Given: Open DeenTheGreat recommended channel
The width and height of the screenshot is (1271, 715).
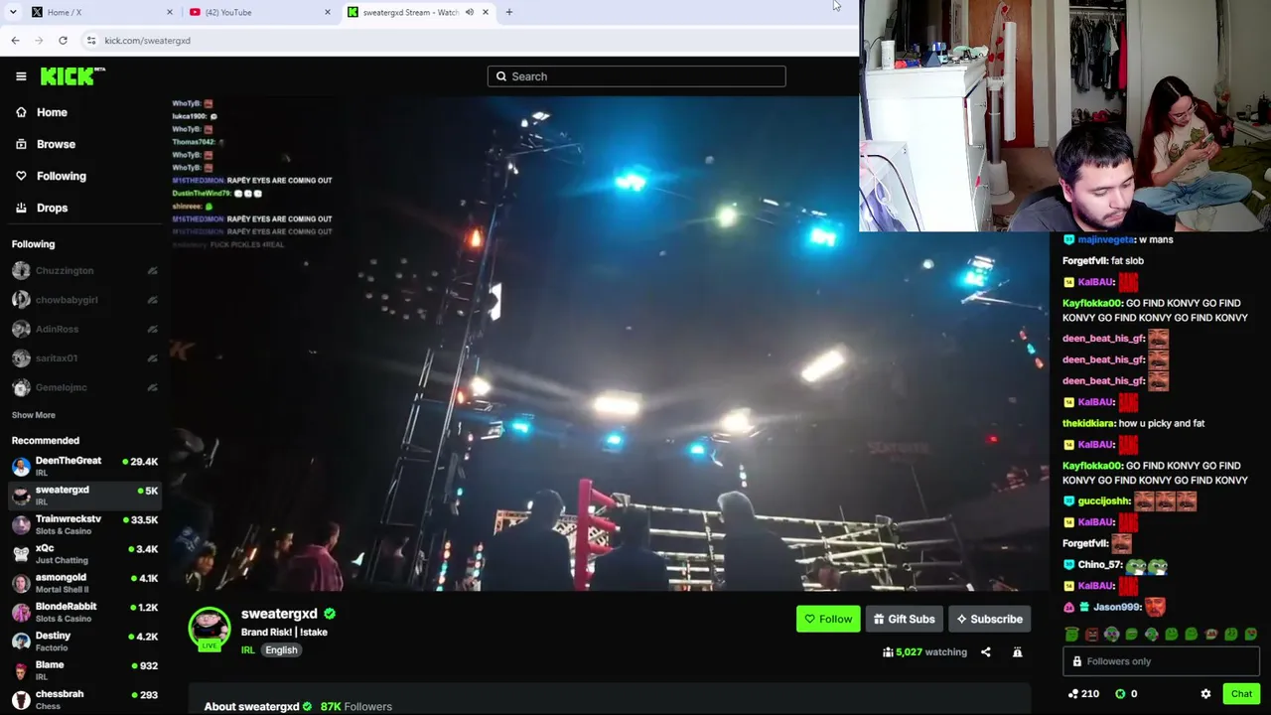Looking at the screenshot, I should tap(84, 466).
